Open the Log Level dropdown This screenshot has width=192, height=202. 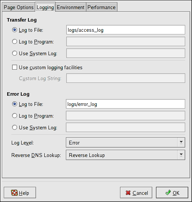[x=125, y=142]
